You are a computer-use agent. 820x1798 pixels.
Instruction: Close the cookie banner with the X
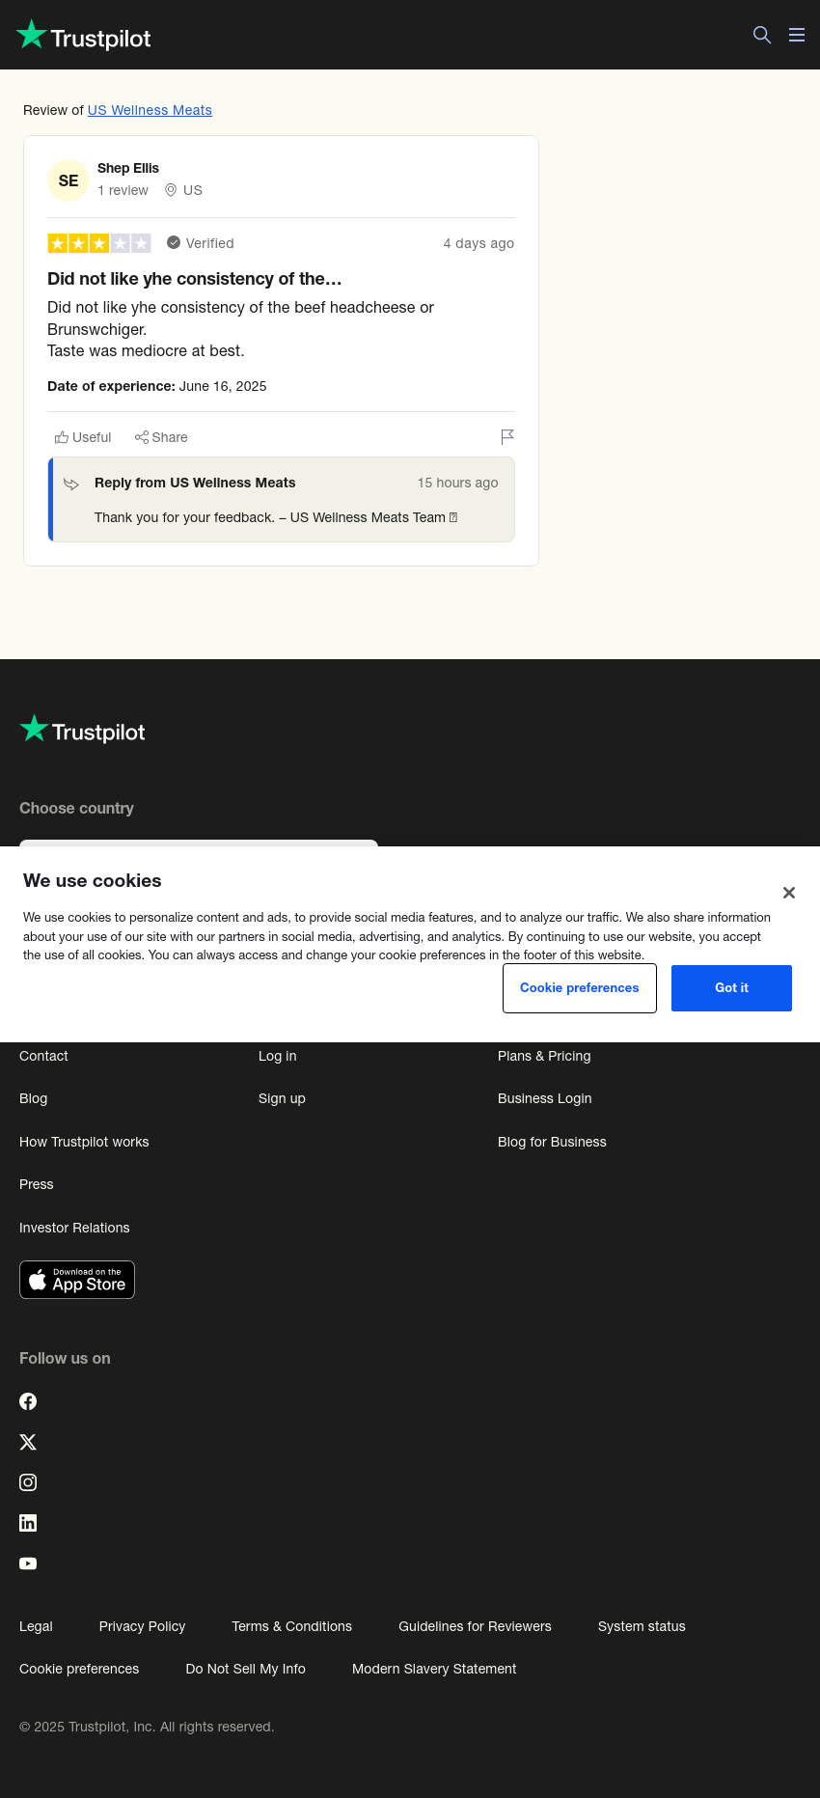coord(789,893)
